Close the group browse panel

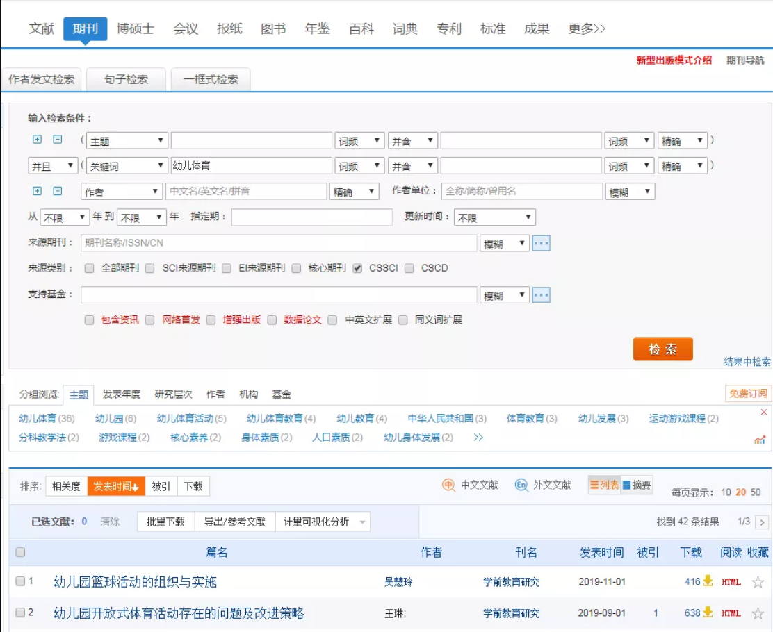coord(764,412)
